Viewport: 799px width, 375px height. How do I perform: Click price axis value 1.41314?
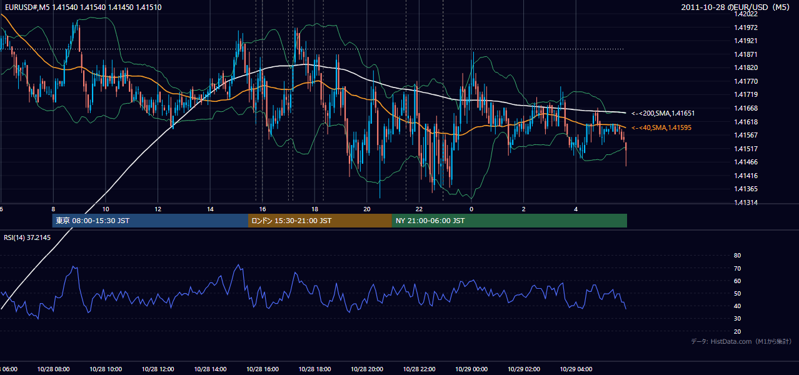(x=746, y=202)
